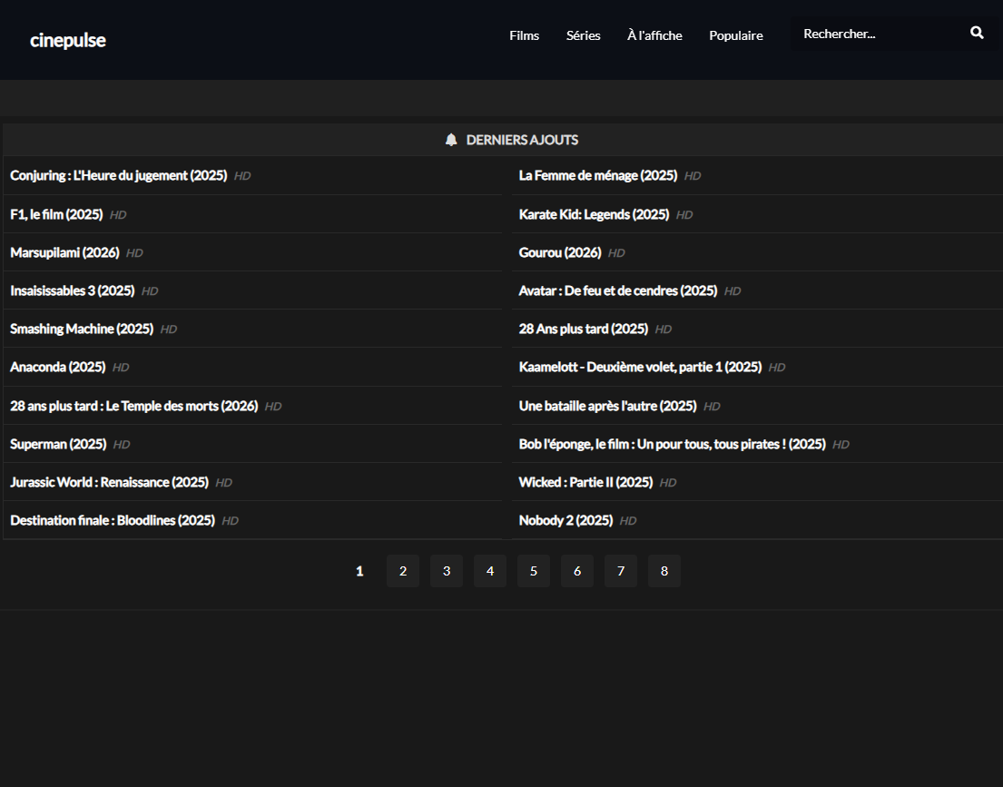
Task: Open Wicked : Partie II (2025)
Action: (585, 482)
